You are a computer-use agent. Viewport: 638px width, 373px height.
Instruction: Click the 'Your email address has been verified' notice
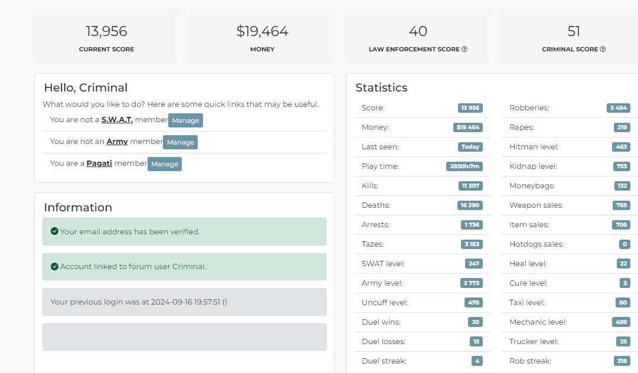pyautogui.click(x=184, y=232)
